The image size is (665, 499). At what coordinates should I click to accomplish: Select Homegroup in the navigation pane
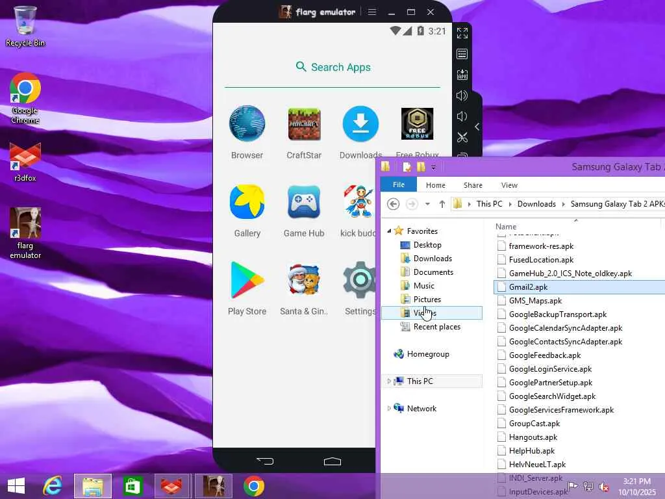click(x=428, y=354)
